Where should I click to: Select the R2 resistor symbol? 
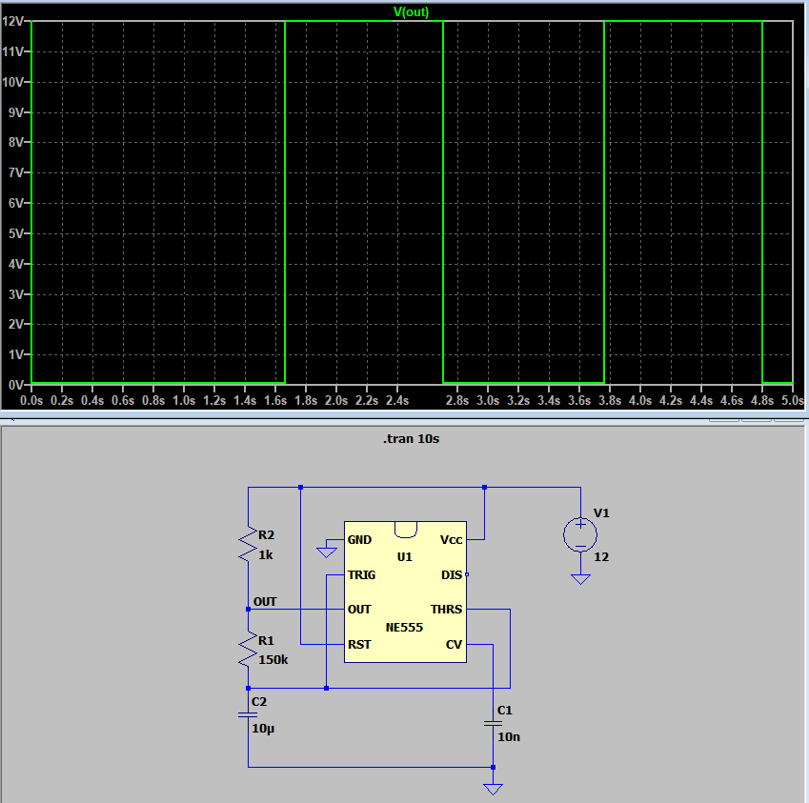pos(248,544)
